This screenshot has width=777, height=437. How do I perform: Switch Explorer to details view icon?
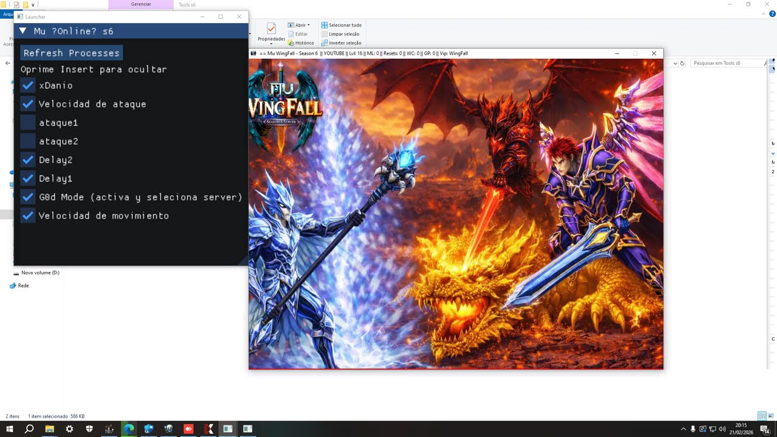(x=762, y=416)
